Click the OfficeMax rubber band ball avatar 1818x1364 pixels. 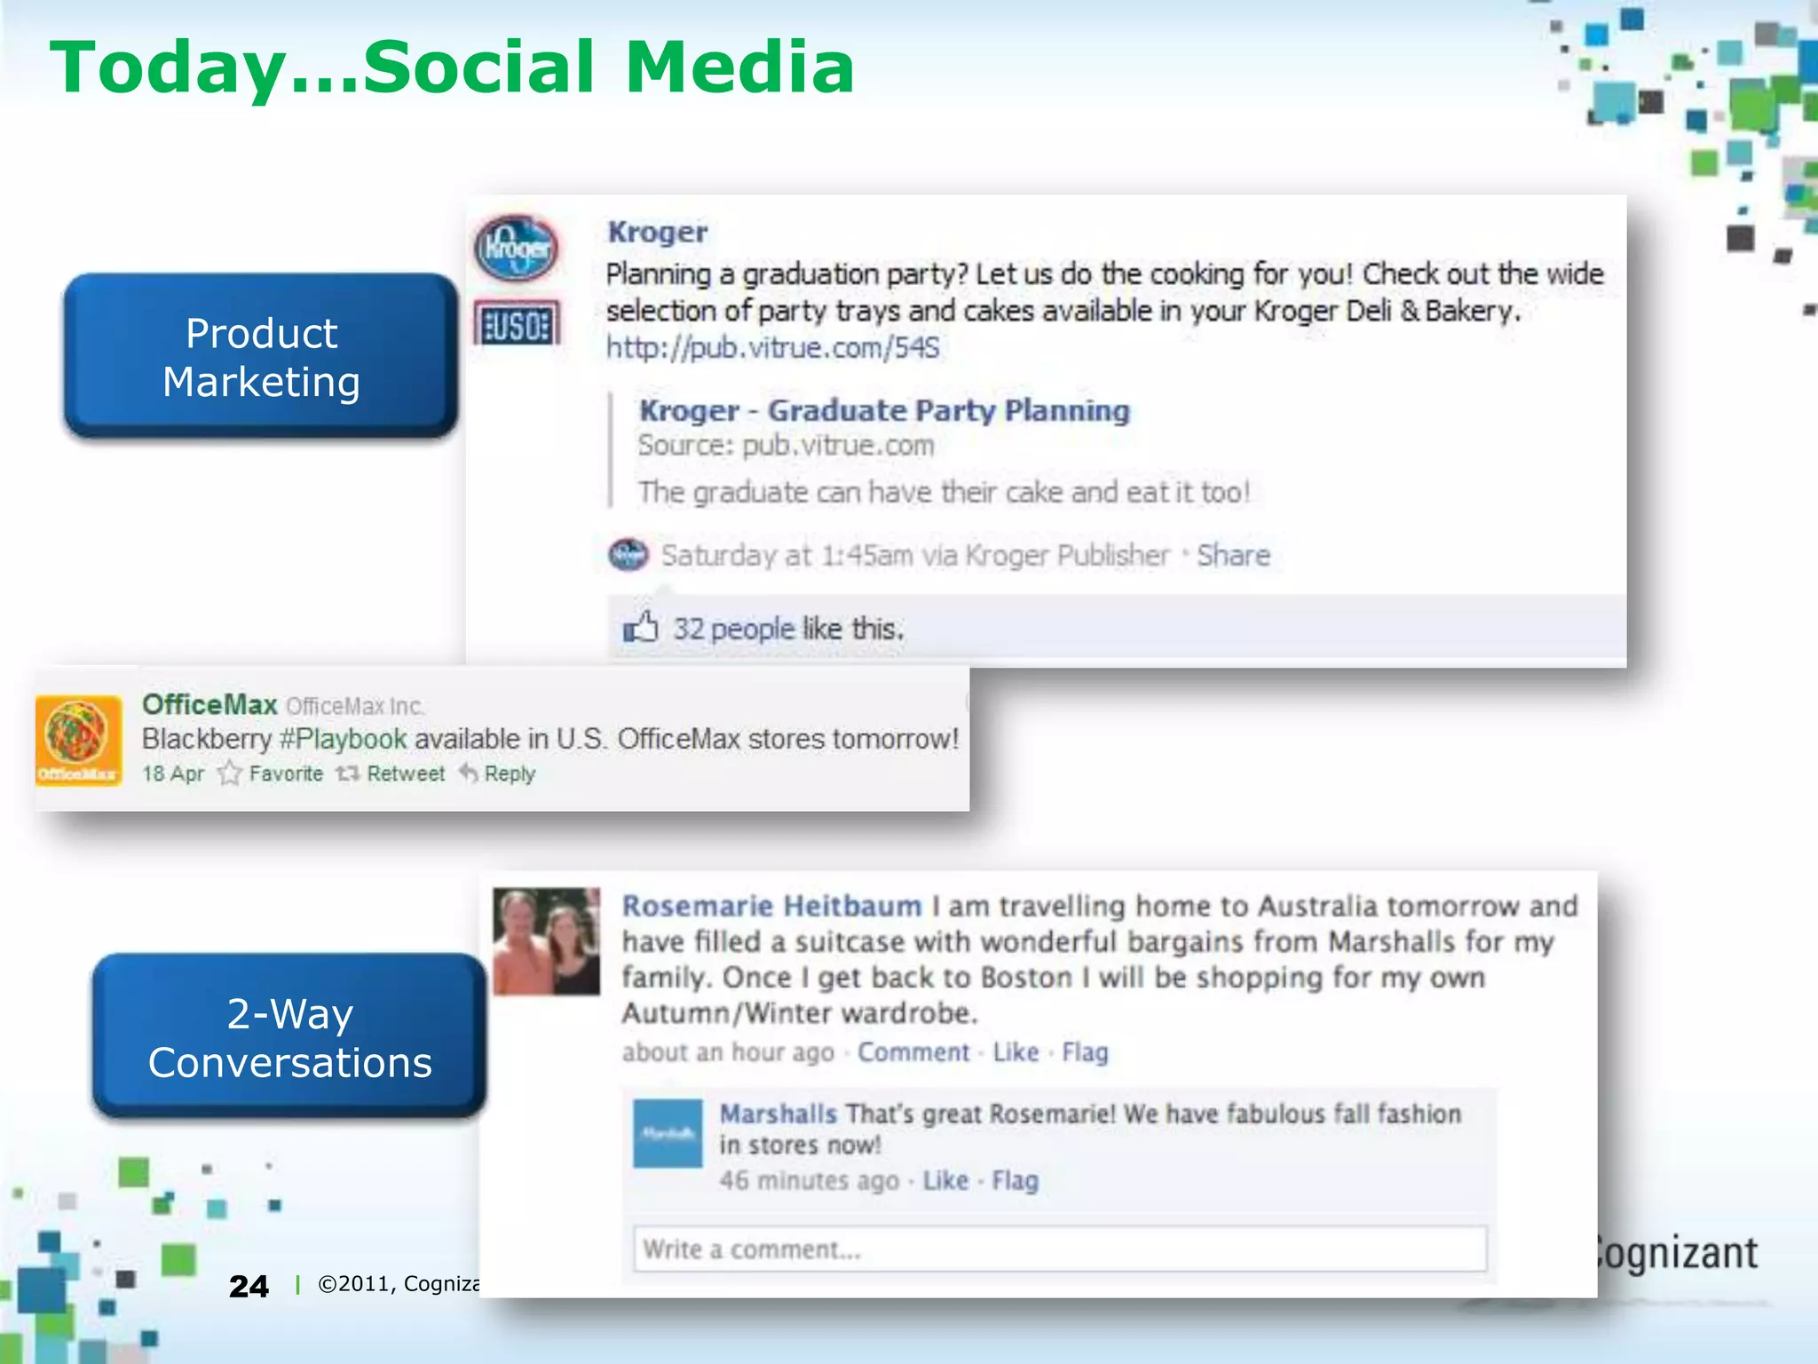coord(78,741)
